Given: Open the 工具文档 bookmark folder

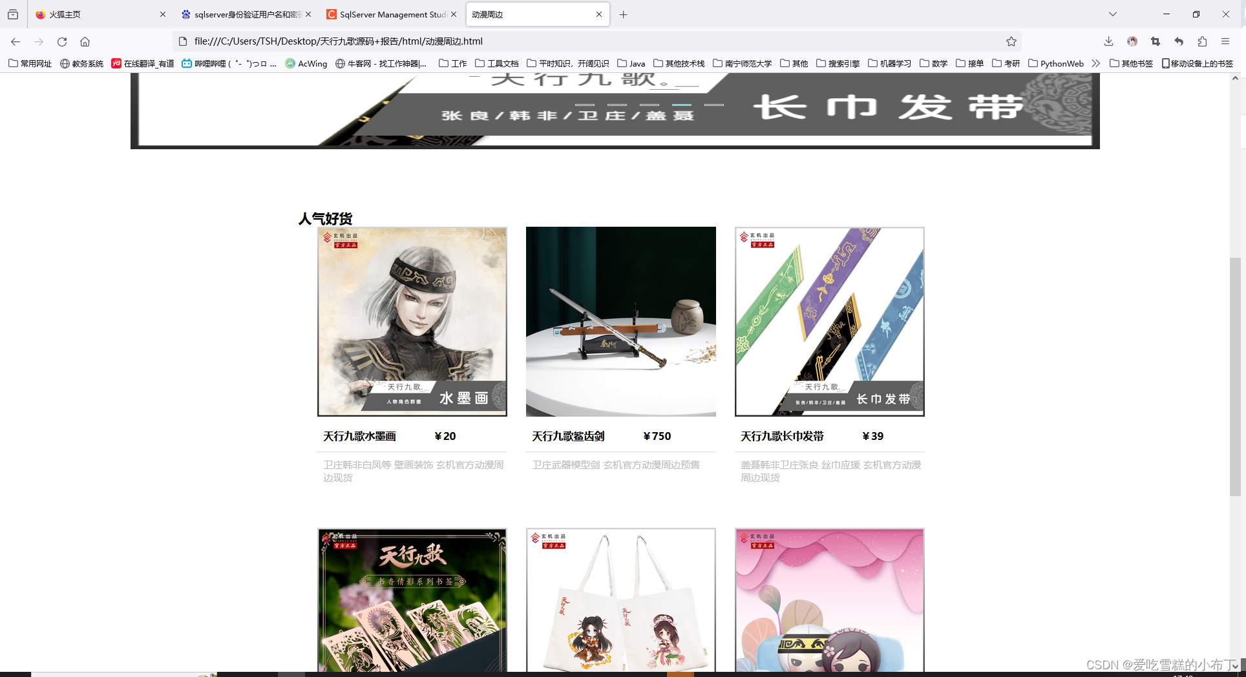Looking at the screenshot, I should 497,63.
